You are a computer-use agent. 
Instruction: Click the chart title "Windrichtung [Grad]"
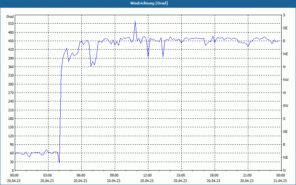149,3
